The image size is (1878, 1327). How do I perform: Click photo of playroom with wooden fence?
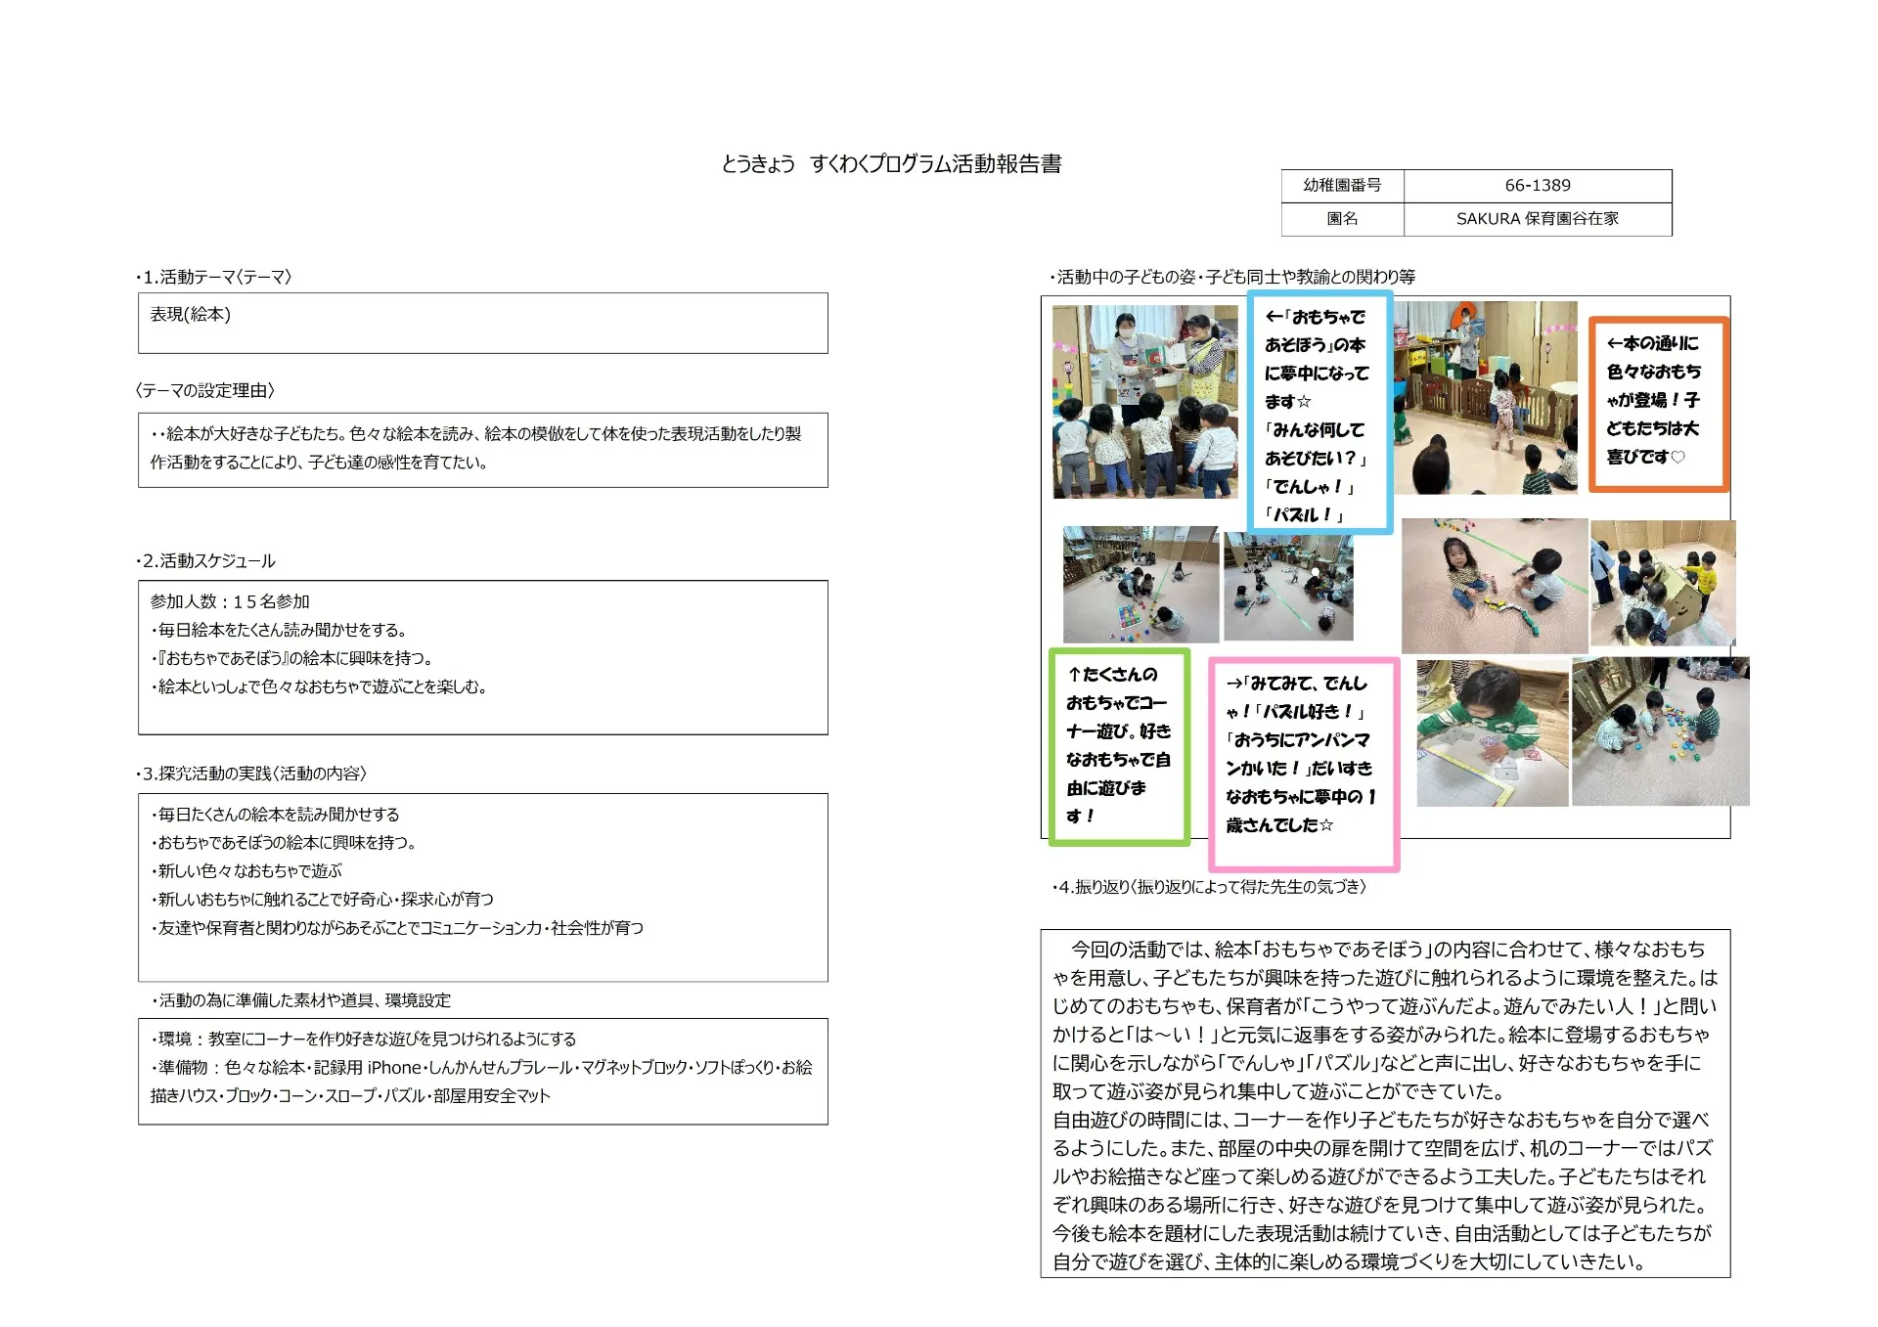click(x=1484, y=397)
